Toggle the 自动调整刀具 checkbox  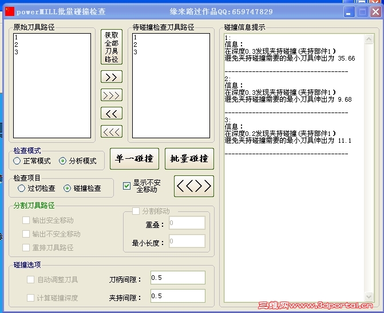30,279
